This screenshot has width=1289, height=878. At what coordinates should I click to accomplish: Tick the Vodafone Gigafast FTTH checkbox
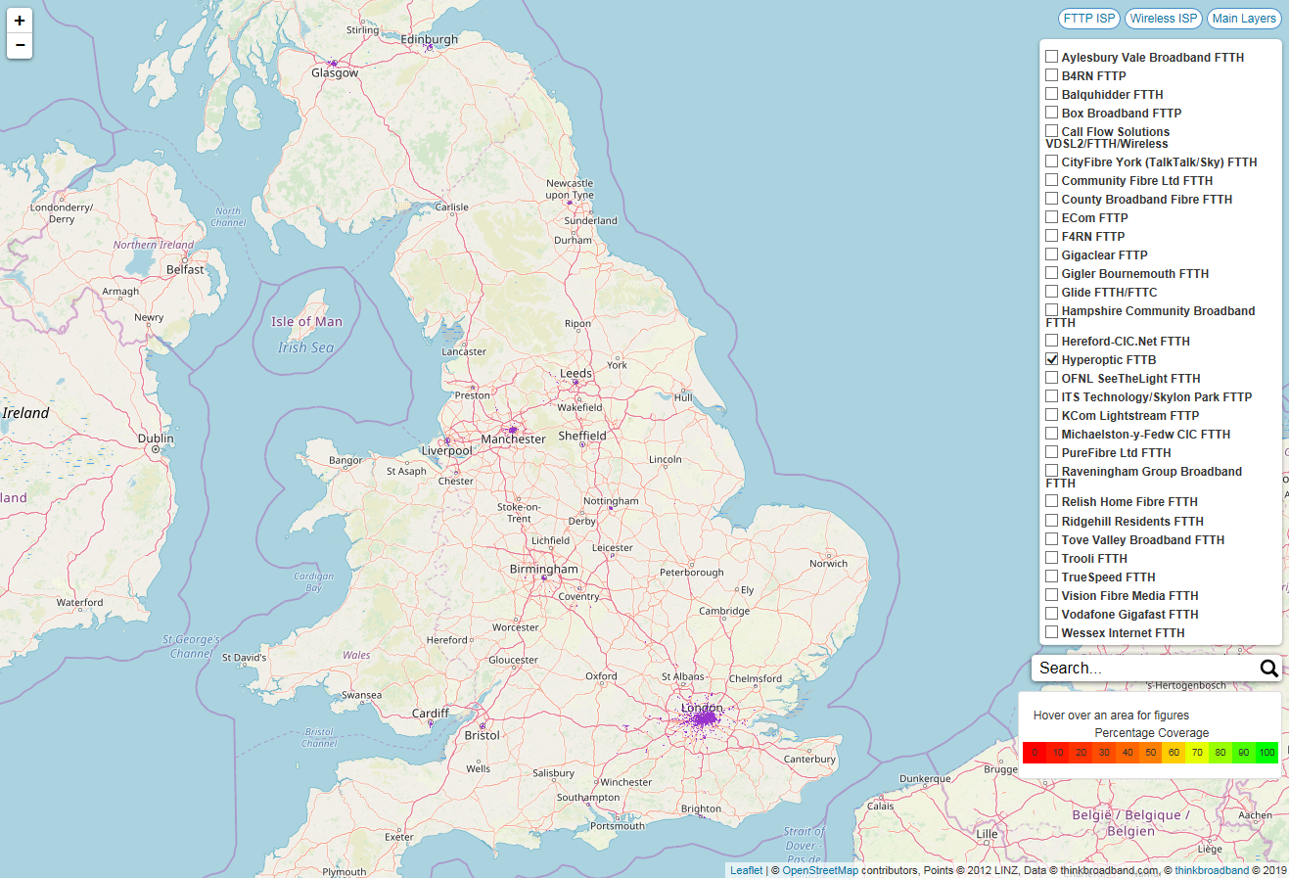[x=1052, y=614]
